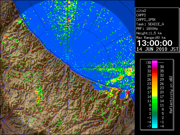Click the '-4' legend value at bottom right

[162, 126]
